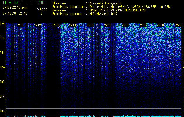
Task: Click the 2218 time marker
Action: [x=143, y=25]
